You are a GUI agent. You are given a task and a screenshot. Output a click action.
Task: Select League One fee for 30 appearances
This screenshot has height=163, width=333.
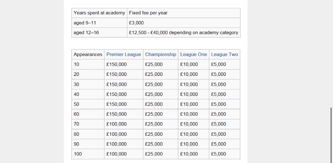click(189, 84)
